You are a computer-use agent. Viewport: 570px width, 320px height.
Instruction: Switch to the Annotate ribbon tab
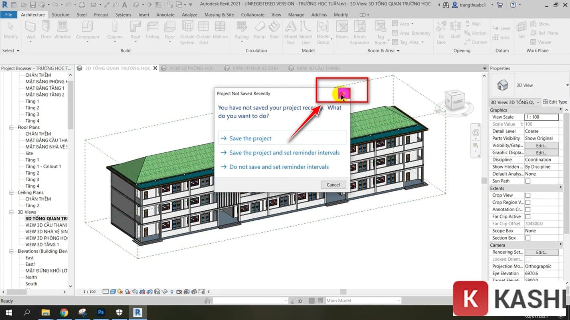pos(165,14)
